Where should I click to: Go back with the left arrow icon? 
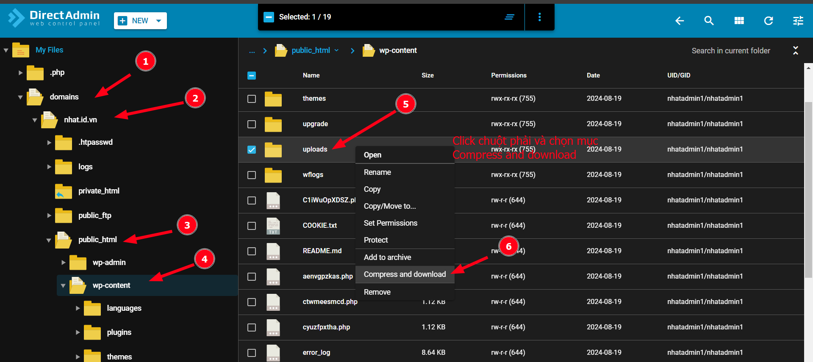(680, 21)
